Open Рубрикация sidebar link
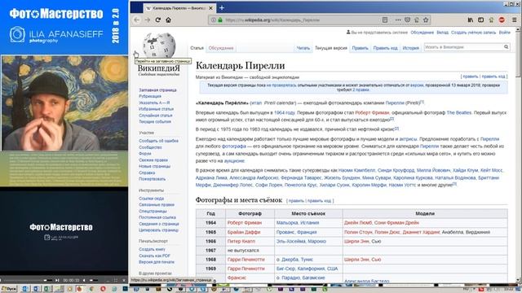The height and width of the screenshot is (293, 522). pyautogui.click(x=150, y=96)
